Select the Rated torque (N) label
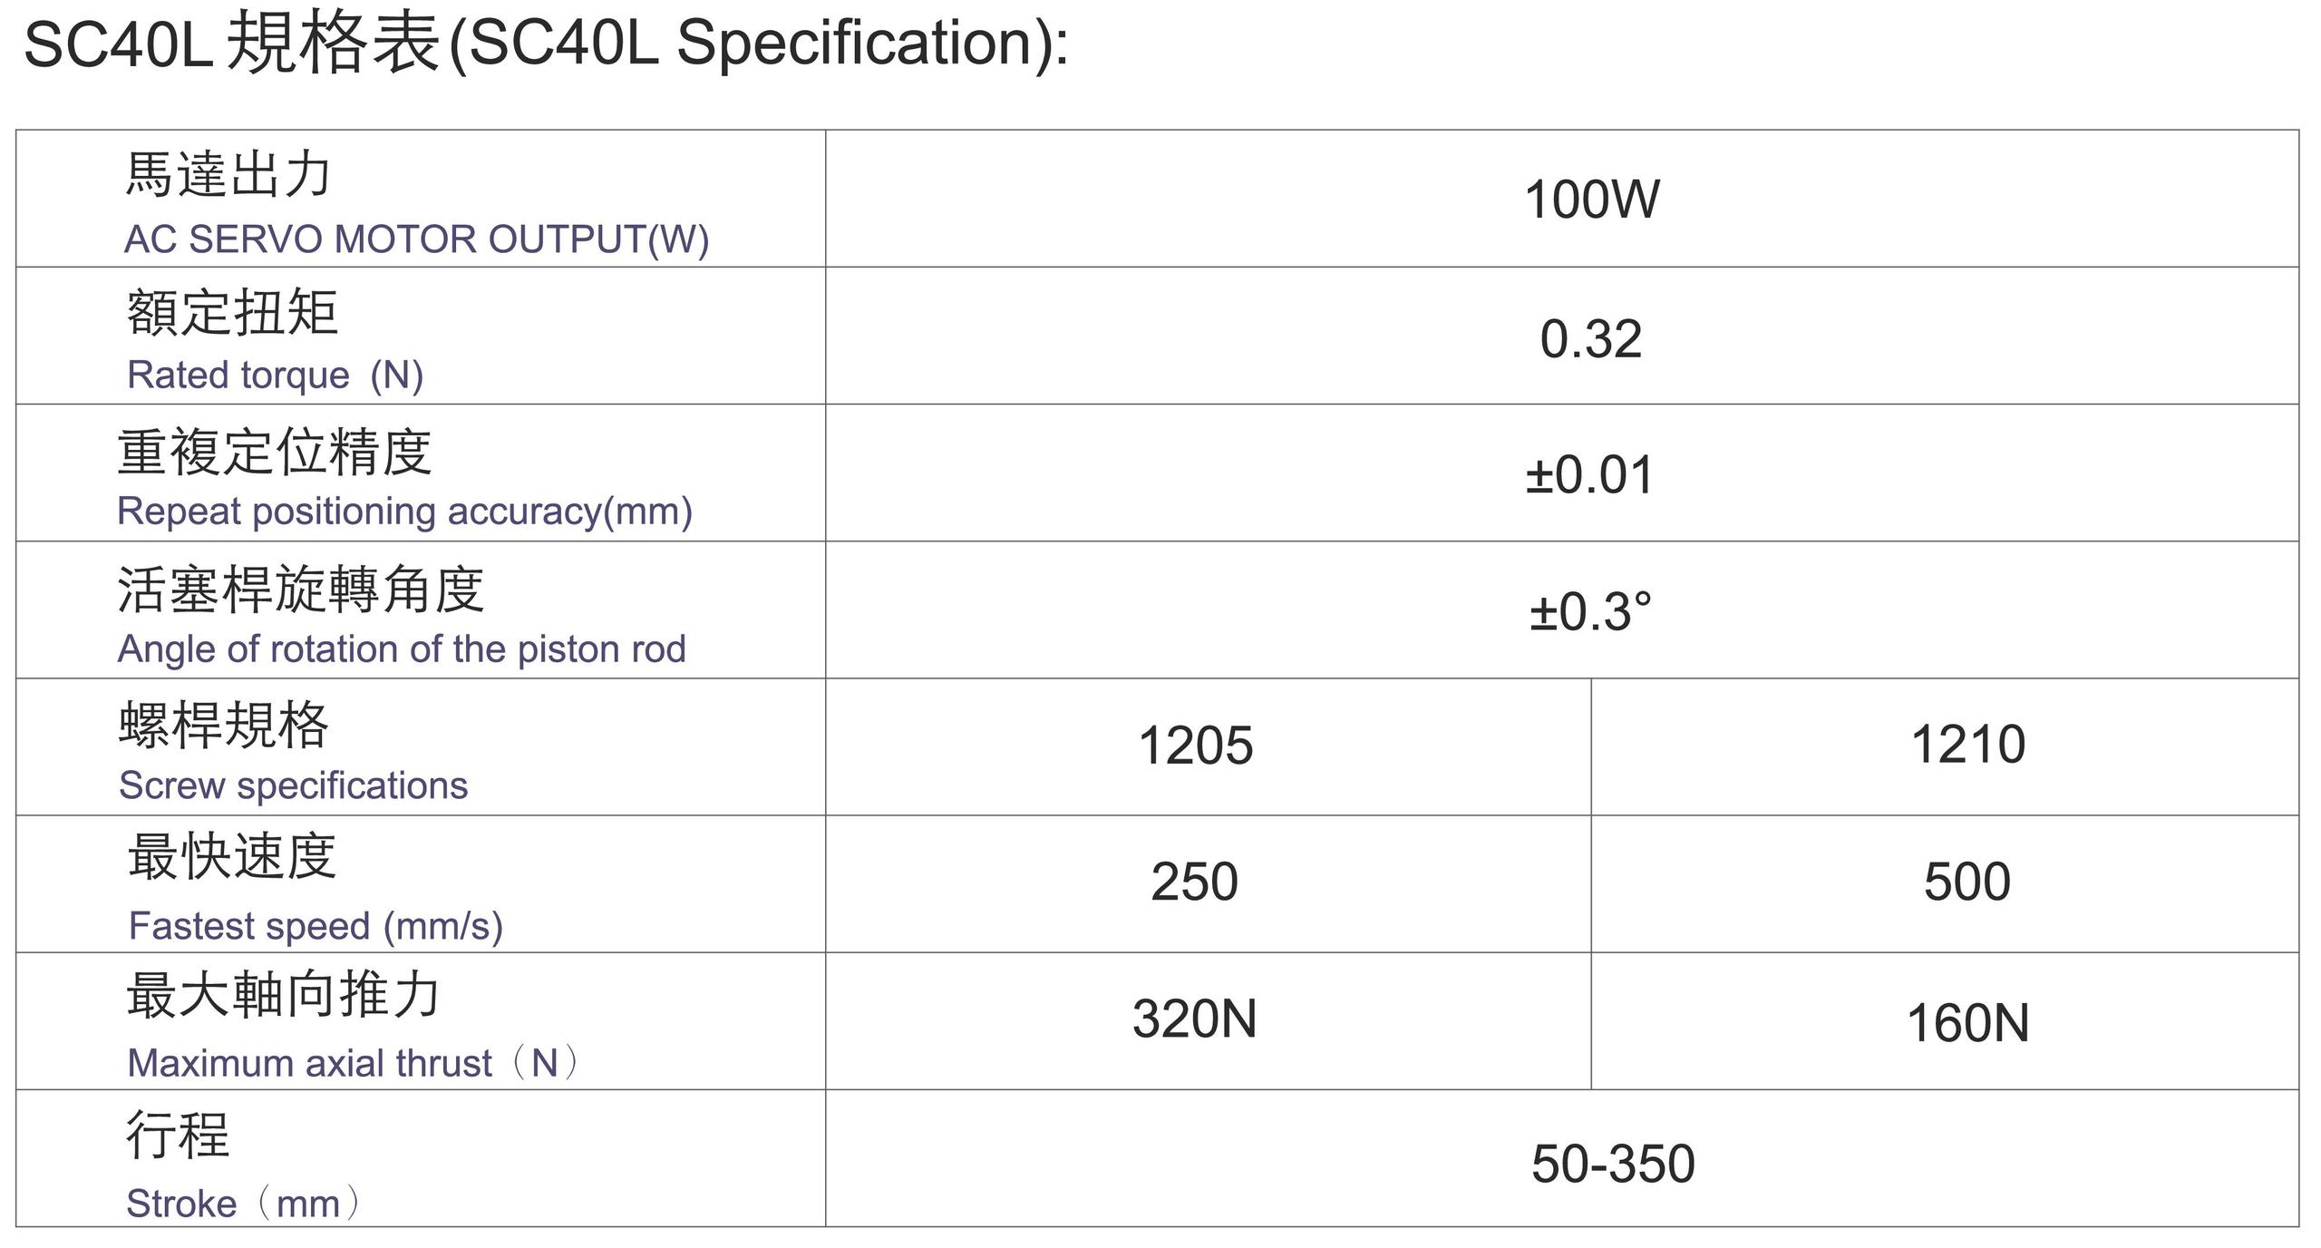2321x1248 pixels. point(275,375)
